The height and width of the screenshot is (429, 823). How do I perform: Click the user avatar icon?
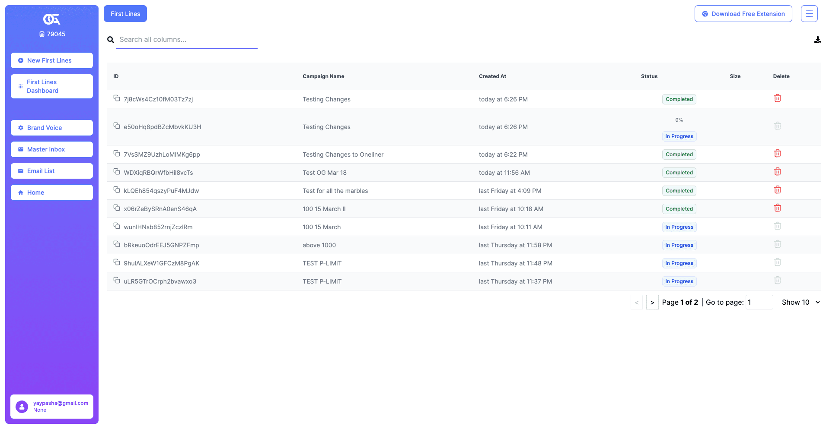(x=22, y=407)
